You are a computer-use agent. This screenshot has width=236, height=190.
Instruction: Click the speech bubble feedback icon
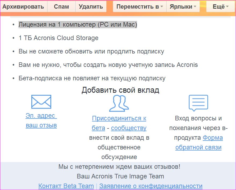198,103
